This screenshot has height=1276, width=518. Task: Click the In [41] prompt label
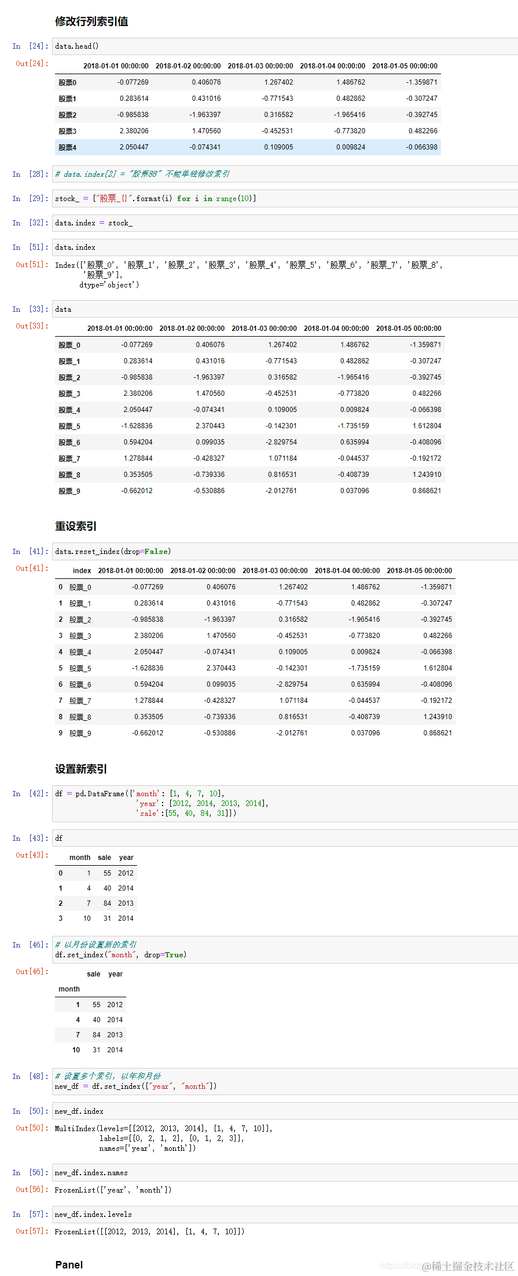tap(30, 552)
